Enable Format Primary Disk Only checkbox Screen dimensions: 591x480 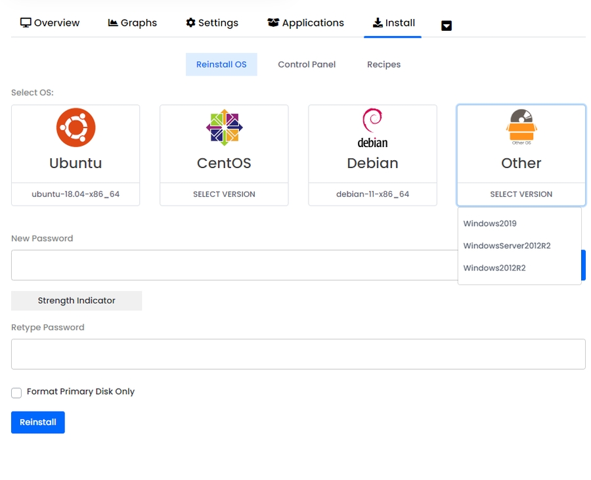pyautogui.click(x=16, y=393)
